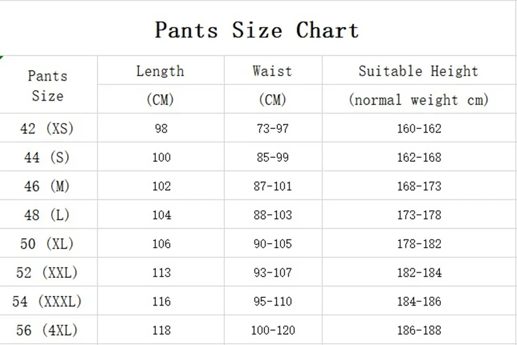Click the Length column header
517x345 pixels.
coord(160,71)
